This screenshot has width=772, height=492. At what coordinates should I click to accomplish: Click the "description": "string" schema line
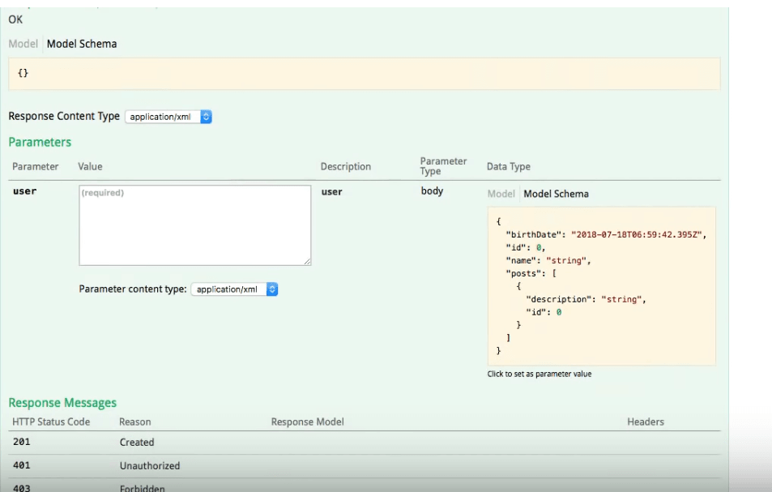[586, 299]
